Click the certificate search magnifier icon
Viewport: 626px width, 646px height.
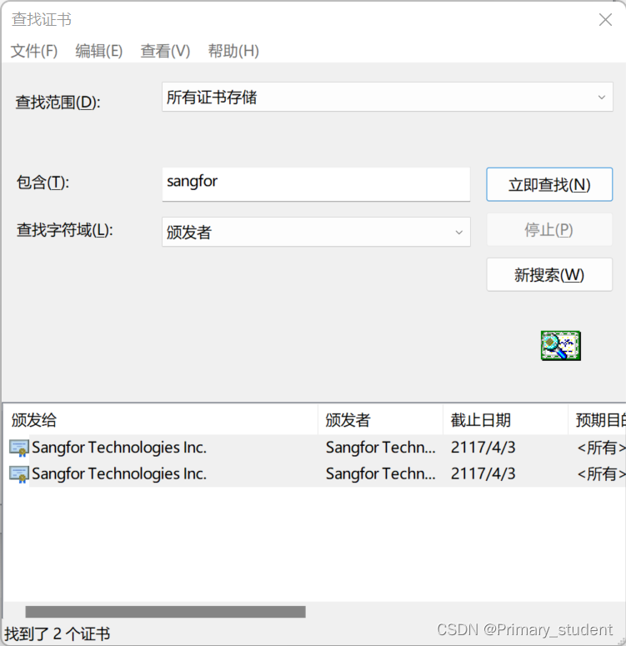click(x=561, y=346)
